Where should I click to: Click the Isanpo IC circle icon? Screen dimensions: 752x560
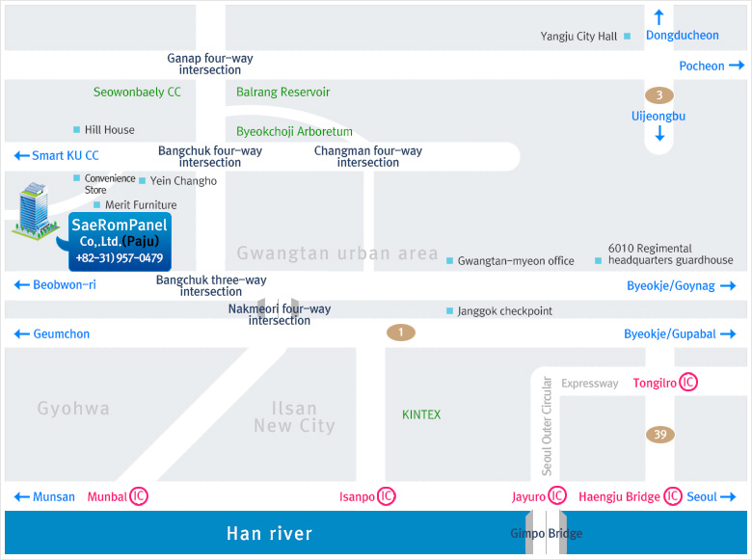pos(386,496)
